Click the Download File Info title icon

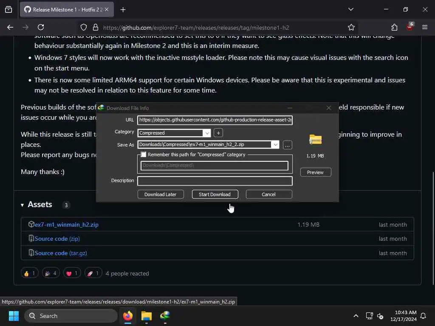click(101, 108)
